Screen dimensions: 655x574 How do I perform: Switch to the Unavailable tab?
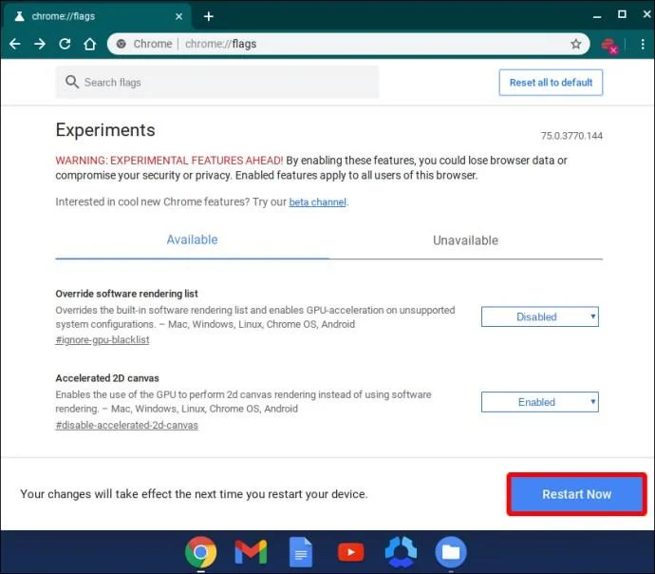coord(466,240)
